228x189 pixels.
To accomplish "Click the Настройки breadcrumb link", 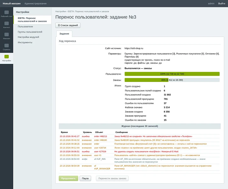I will click(60, 11).
